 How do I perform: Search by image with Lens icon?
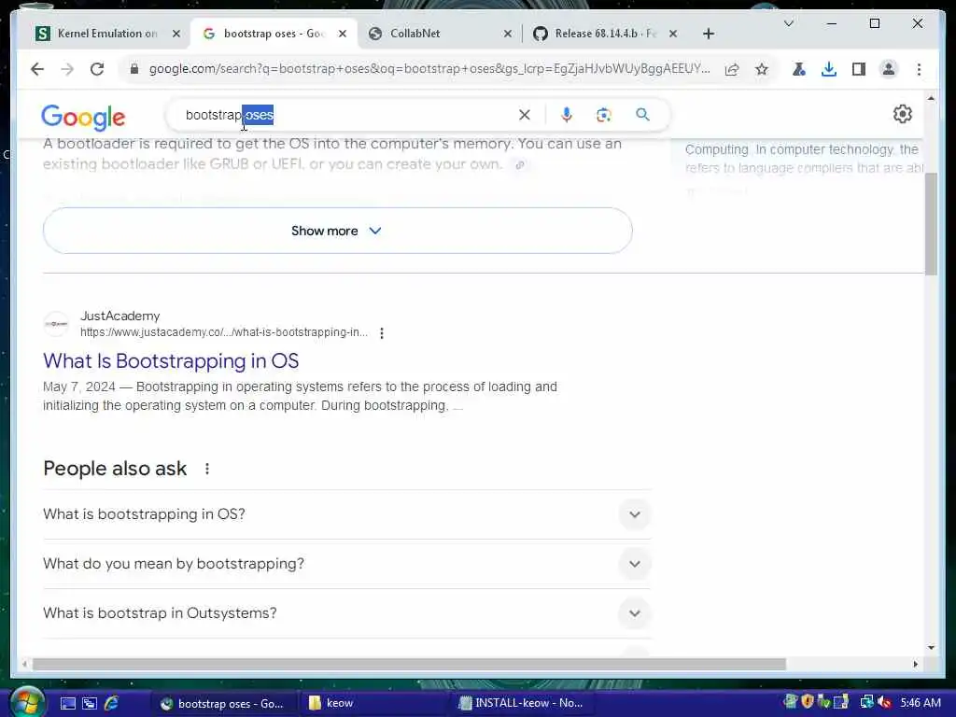pyautogui.click(x=604, y=115)
